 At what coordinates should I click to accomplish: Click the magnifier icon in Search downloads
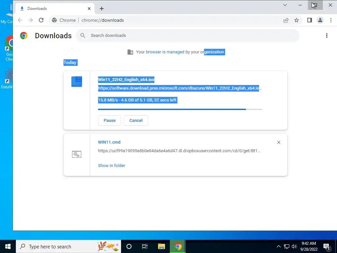pyautogui.click(x=83, y=36)
